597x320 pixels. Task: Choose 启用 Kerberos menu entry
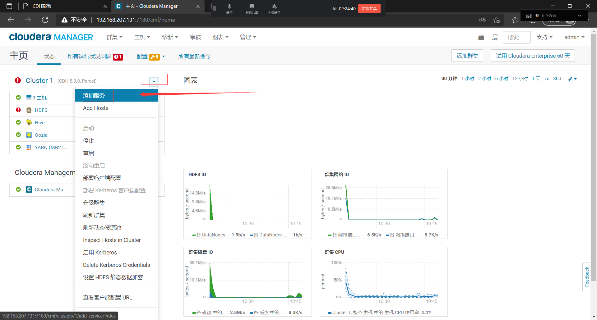(x=117, y=253)
